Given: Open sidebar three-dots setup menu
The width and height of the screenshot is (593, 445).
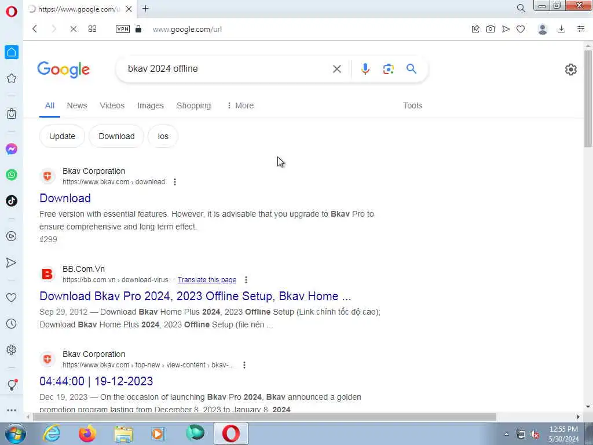Looking at the screenshot, I should (12, 410).
